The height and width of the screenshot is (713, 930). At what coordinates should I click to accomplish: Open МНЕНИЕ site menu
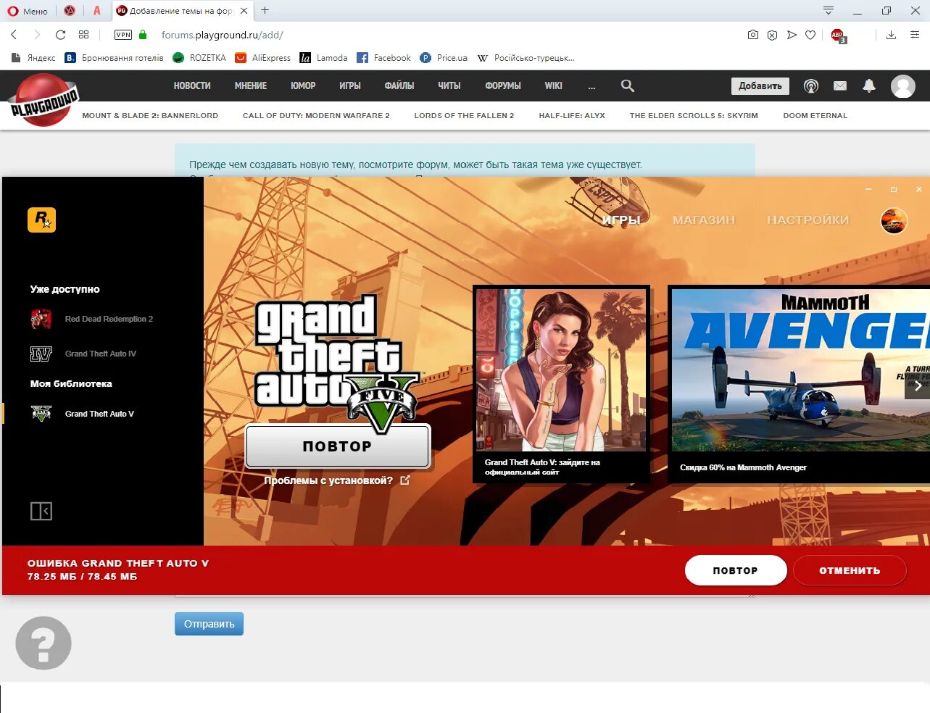click(251, 86)
